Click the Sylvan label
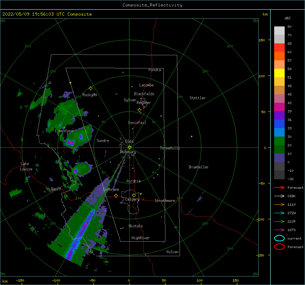 [130, 100]
